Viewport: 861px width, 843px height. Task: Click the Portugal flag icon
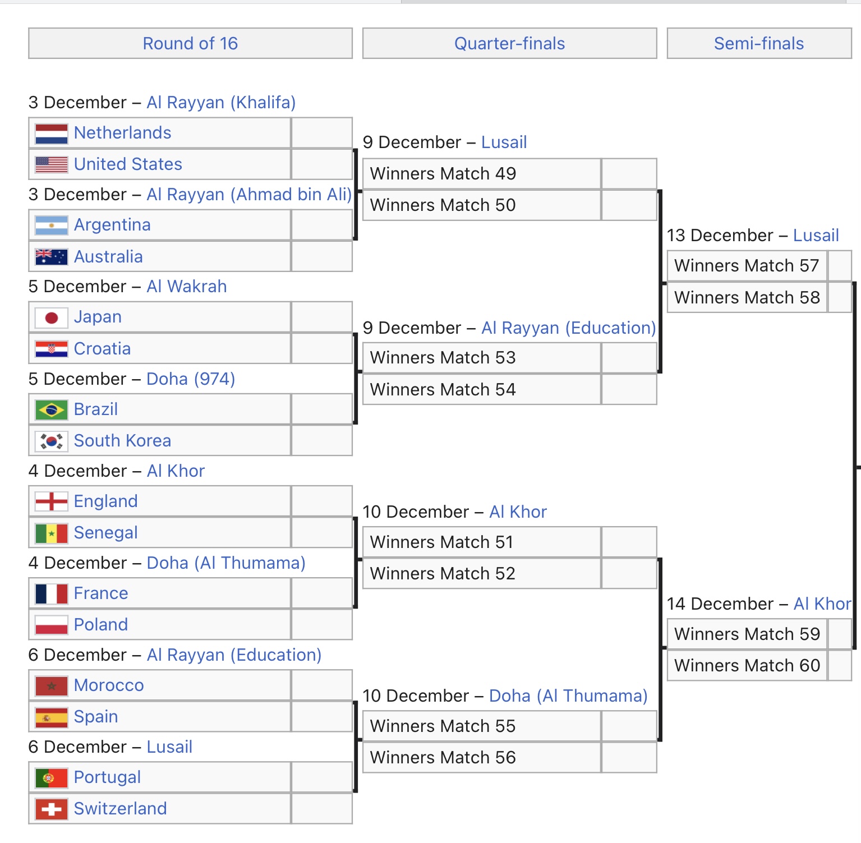click(51, 777)
